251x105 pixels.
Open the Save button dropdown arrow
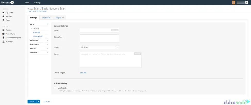coord(38,102)
